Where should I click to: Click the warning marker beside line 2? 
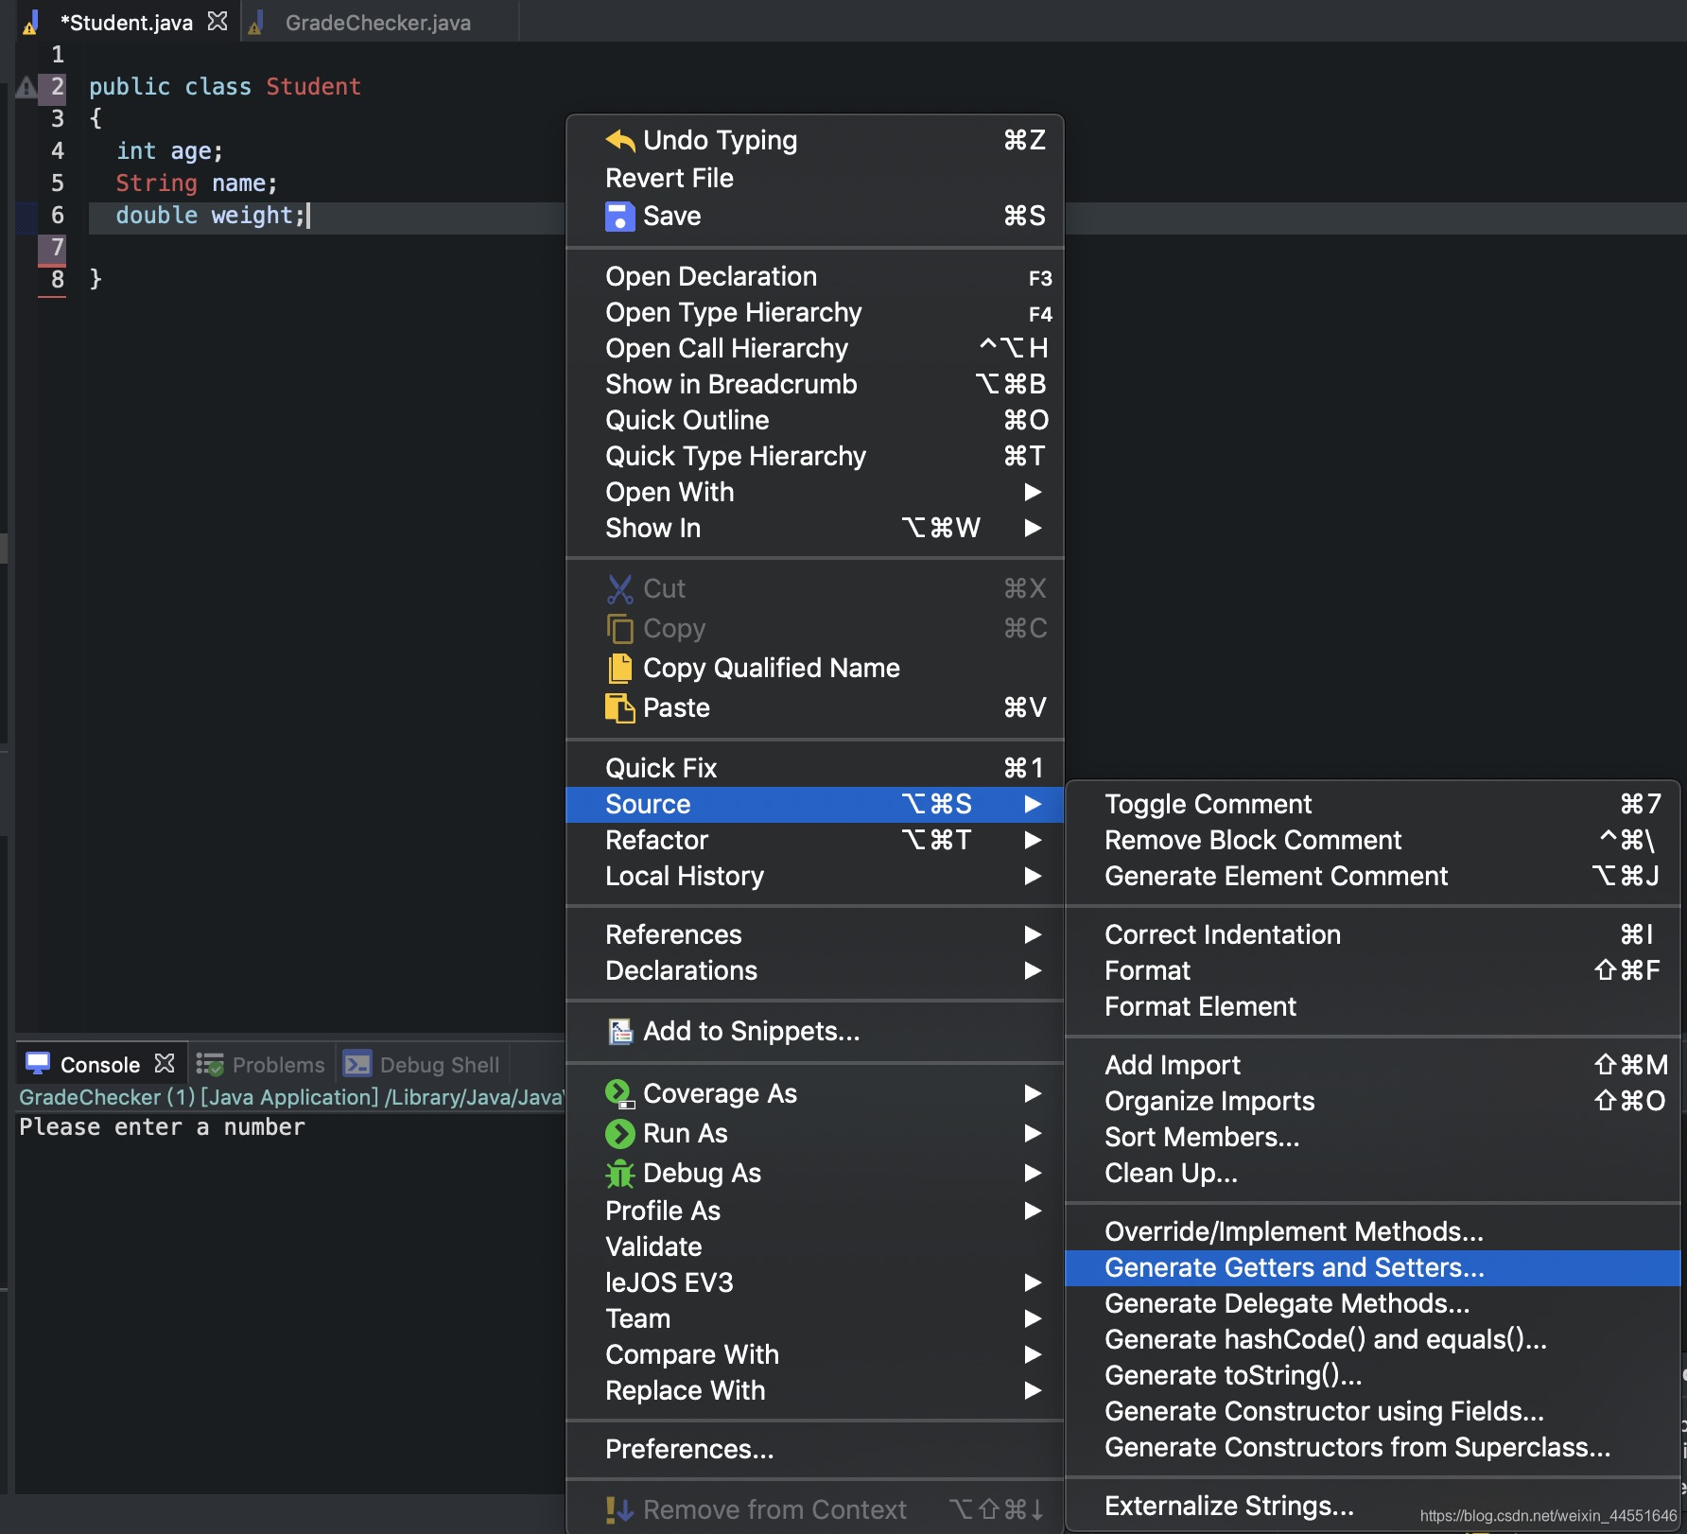pyautogui.click(x=26, y=88)
